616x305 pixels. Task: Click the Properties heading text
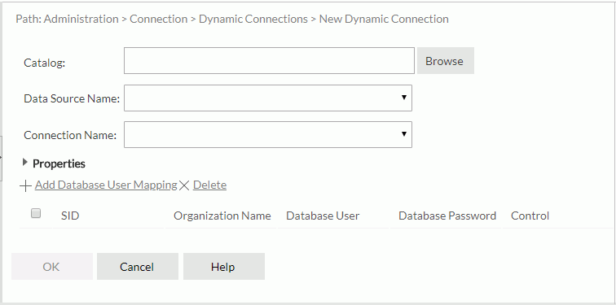pyautogui.click(x=59, y=163)
